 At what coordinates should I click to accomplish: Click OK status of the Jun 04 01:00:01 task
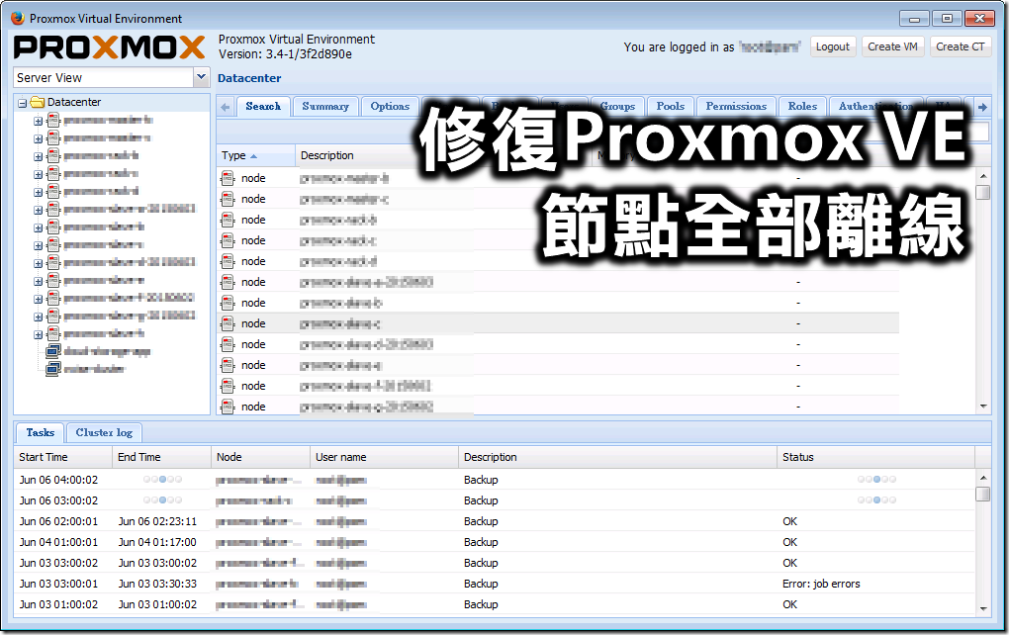[789, 542]
